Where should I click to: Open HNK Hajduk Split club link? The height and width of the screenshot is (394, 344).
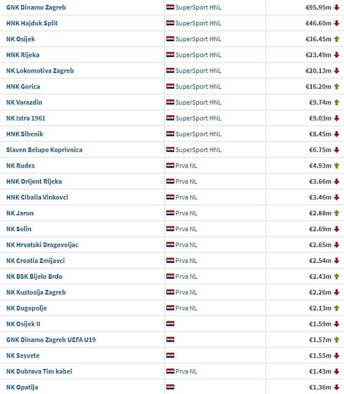click(x=32, y=23)
